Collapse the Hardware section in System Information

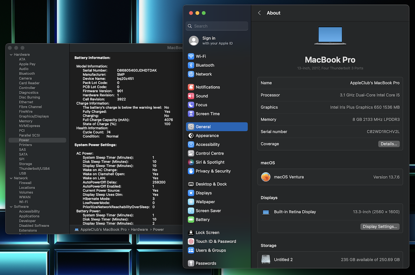point(11,54)
